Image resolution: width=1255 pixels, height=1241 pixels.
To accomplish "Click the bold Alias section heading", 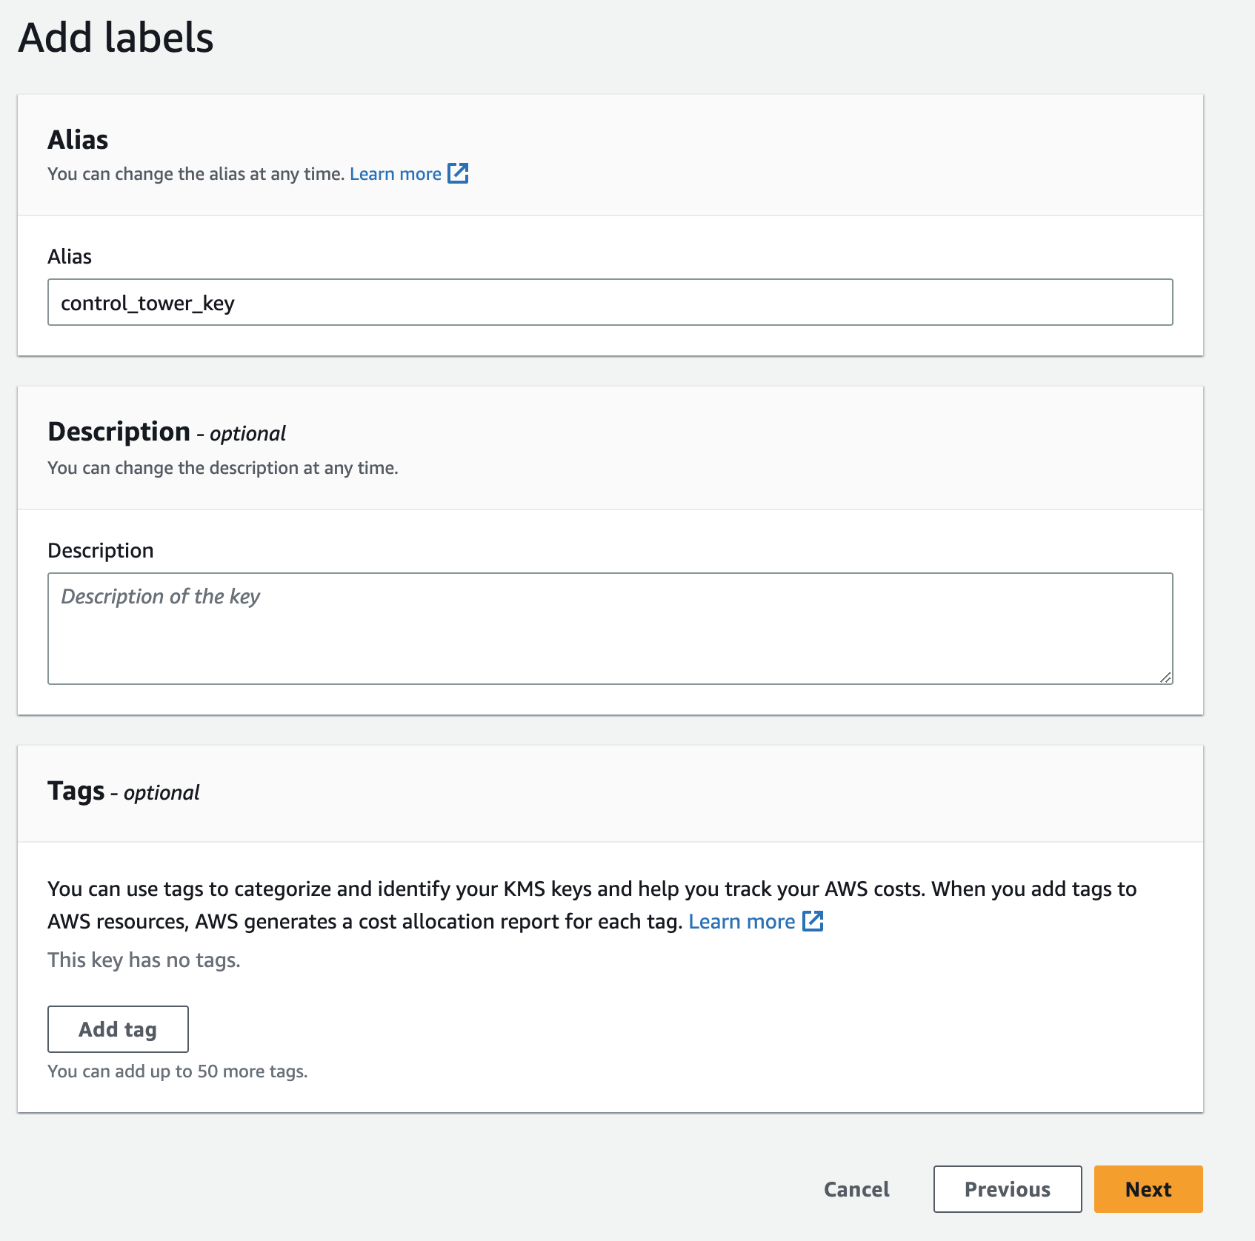I will (x=78, y=140).
